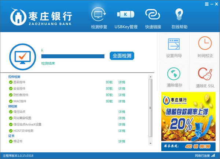Click the 控件检测 section heading
This screenshot has height=159, width=220.
tap(14, 77)
